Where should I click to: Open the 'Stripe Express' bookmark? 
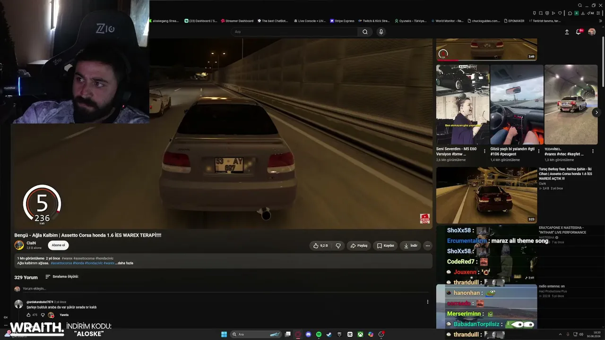(x=342, y=21)
